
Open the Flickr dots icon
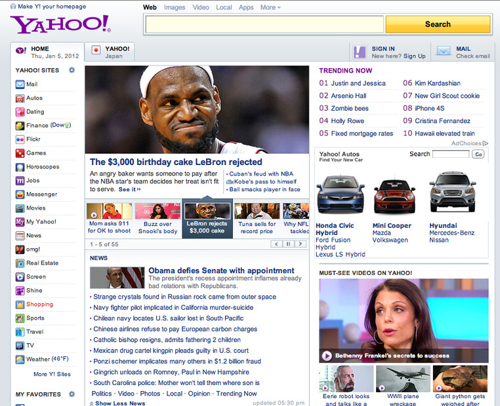pos(20,139)
